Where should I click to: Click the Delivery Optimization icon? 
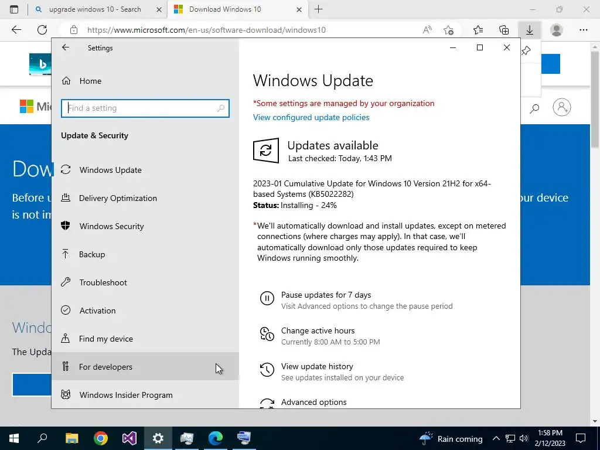pos(66,197)
